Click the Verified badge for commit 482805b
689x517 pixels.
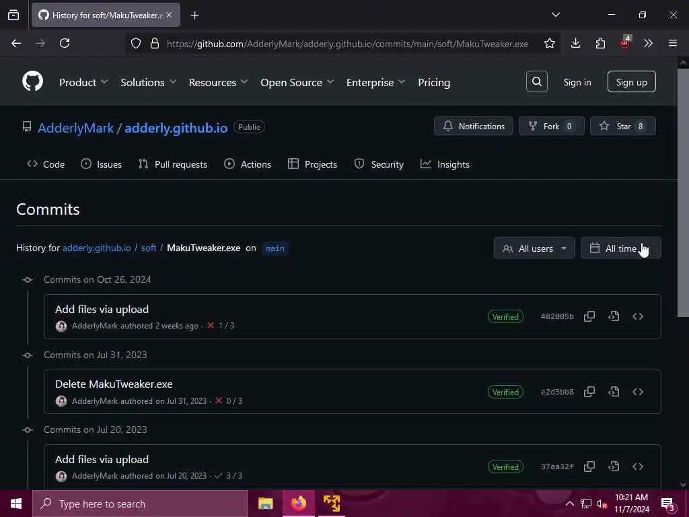point(505,316)
